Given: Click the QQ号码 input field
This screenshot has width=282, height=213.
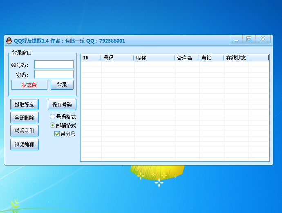Looking at the screenshot, I should [54, 64].
